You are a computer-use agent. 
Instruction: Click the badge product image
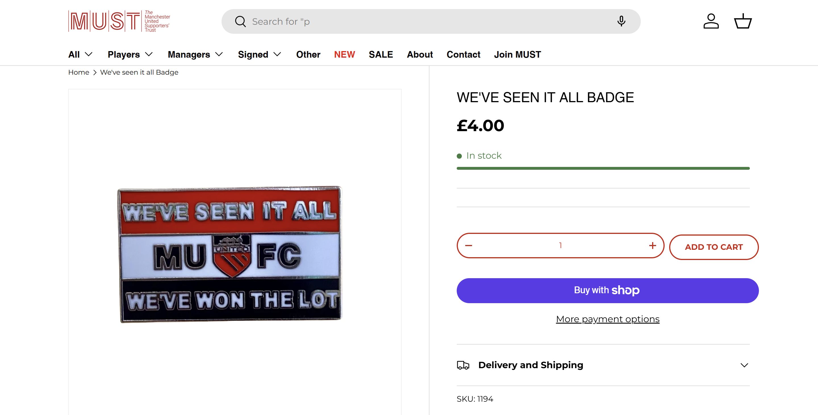click(x=230, y=254)
